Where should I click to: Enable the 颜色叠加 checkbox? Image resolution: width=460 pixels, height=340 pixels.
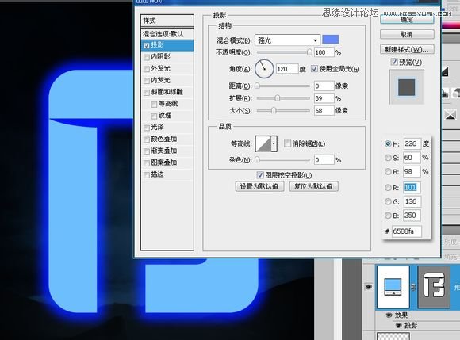[147, 139]
